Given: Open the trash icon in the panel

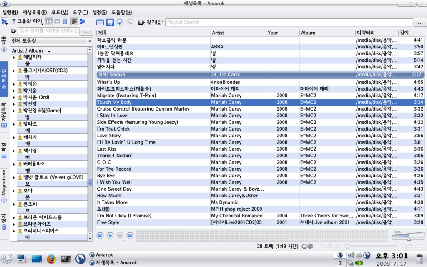Looking at the screenshot, I should (x=419, y=259).
